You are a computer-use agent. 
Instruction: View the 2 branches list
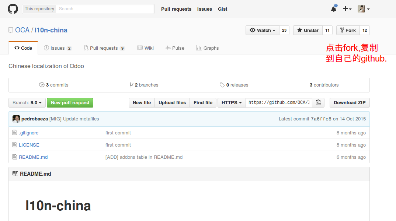(x=144, y=85)
